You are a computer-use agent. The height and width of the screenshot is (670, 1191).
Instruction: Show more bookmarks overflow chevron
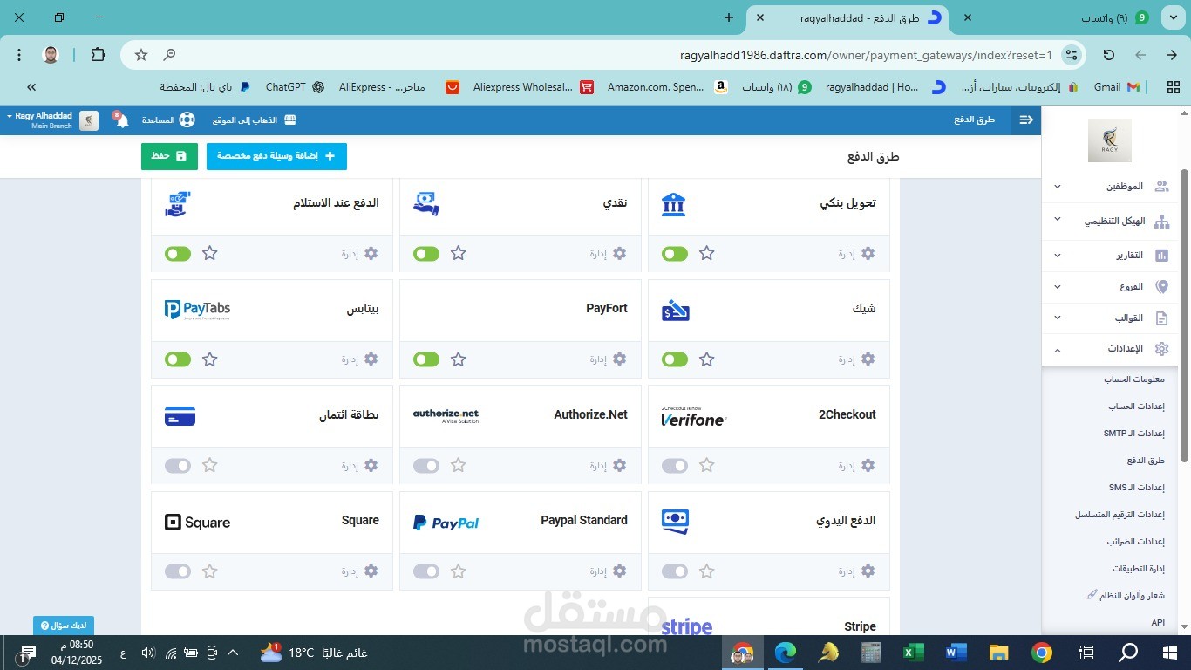[32, 87]
